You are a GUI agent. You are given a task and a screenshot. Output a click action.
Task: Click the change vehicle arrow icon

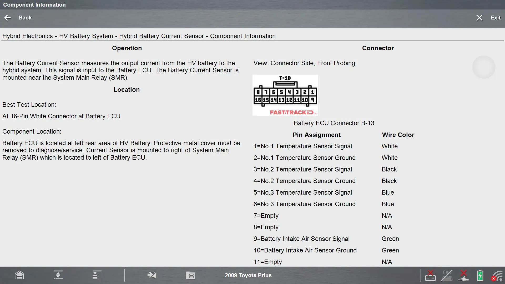pyautogui.click(x=152, y=275)
